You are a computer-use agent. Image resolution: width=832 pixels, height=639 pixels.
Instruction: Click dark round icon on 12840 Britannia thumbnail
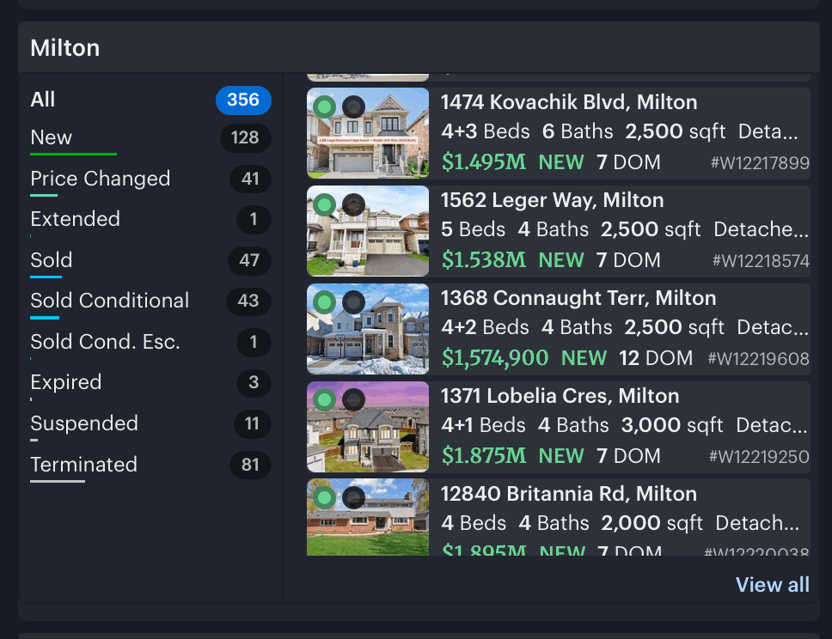[353, 498]
